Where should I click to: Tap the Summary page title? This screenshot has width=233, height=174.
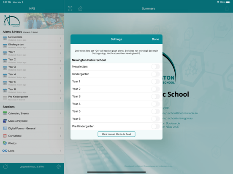(148, 8)
